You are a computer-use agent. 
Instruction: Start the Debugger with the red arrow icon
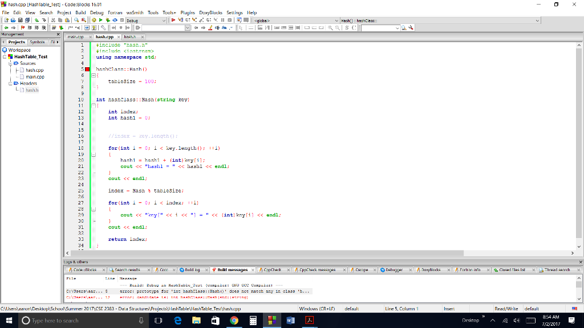[x=173, y=19]
